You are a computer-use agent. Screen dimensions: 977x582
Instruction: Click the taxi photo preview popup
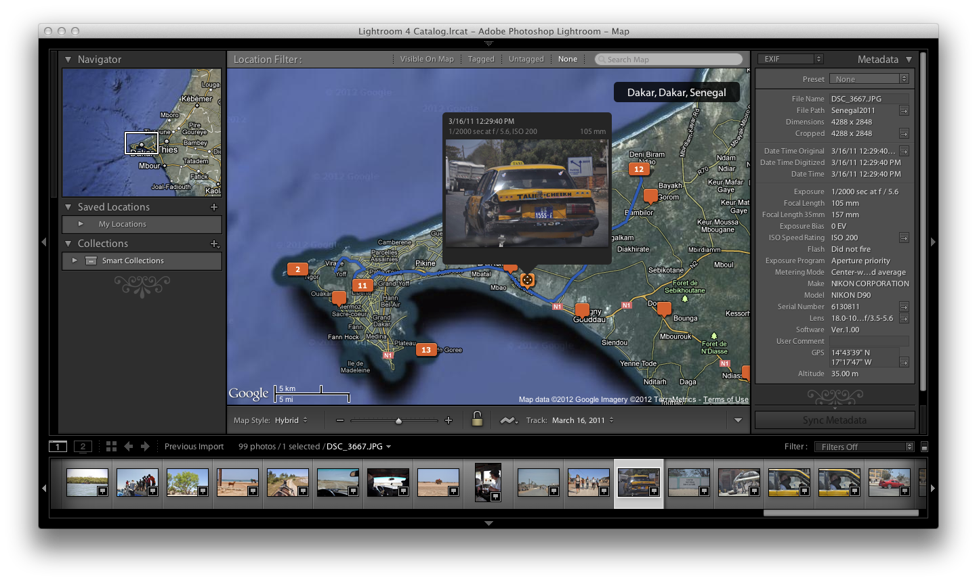pyautogui.click(x=526, y=194)
